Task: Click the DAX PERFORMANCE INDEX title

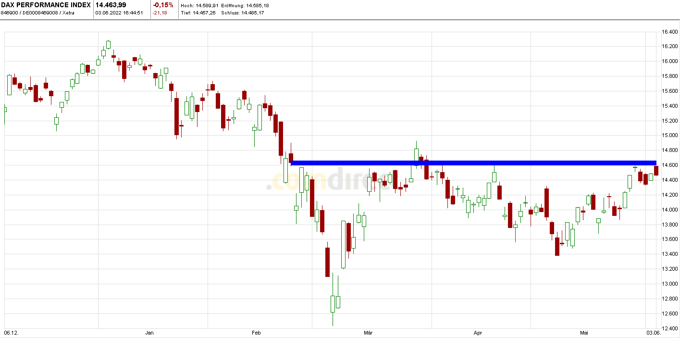Action: coord(46,5)
